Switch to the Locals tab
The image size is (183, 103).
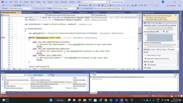8,93
